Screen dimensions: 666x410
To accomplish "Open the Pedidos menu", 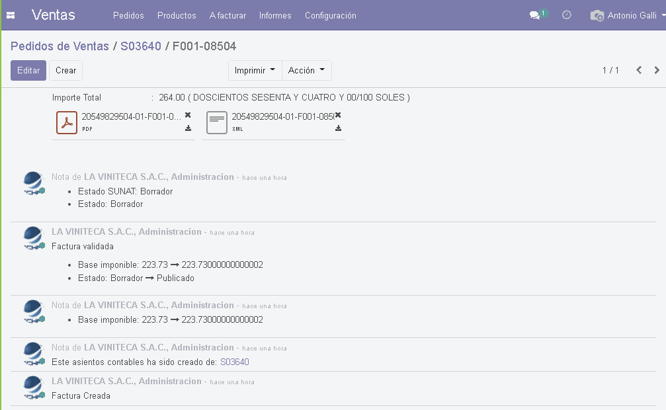I will (x=128, y=15).
